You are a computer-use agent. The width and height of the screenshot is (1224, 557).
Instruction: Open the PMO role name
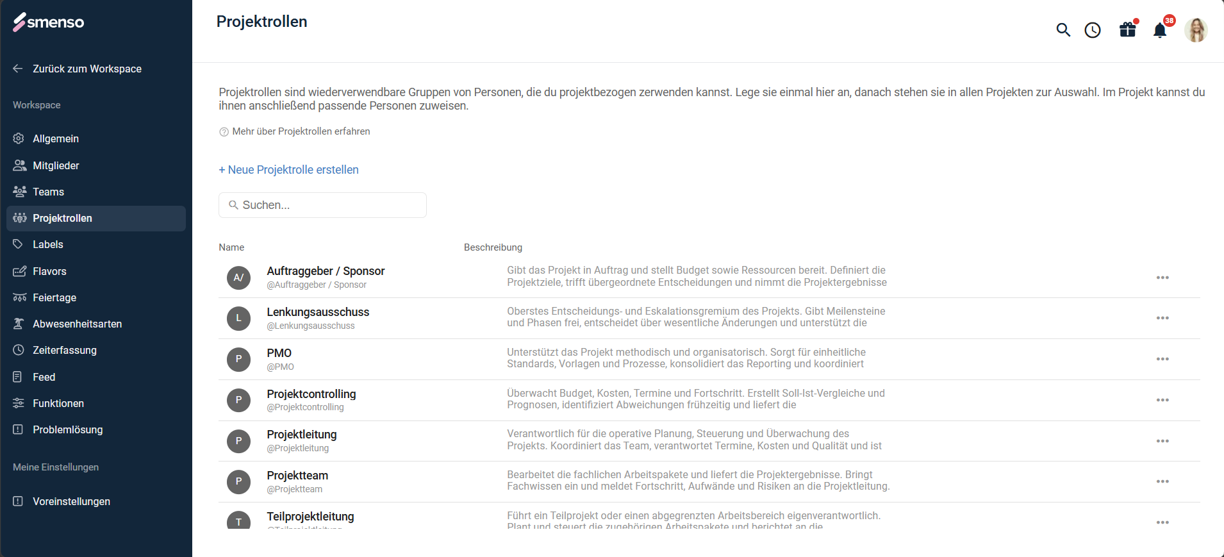coord(279,353)
